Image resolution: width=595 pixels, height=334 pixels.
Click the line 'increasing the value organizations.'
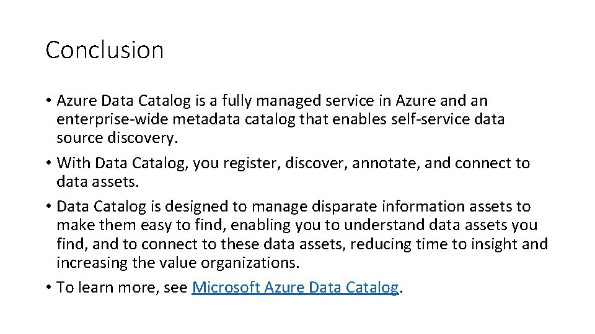click(x=178, y=263)
